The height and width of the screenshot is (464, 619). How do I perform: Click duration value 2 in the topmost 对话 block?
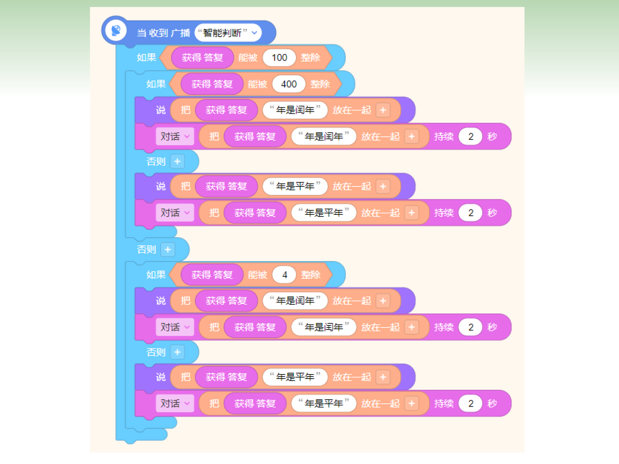pyautogui.click(x=470, y=137)
